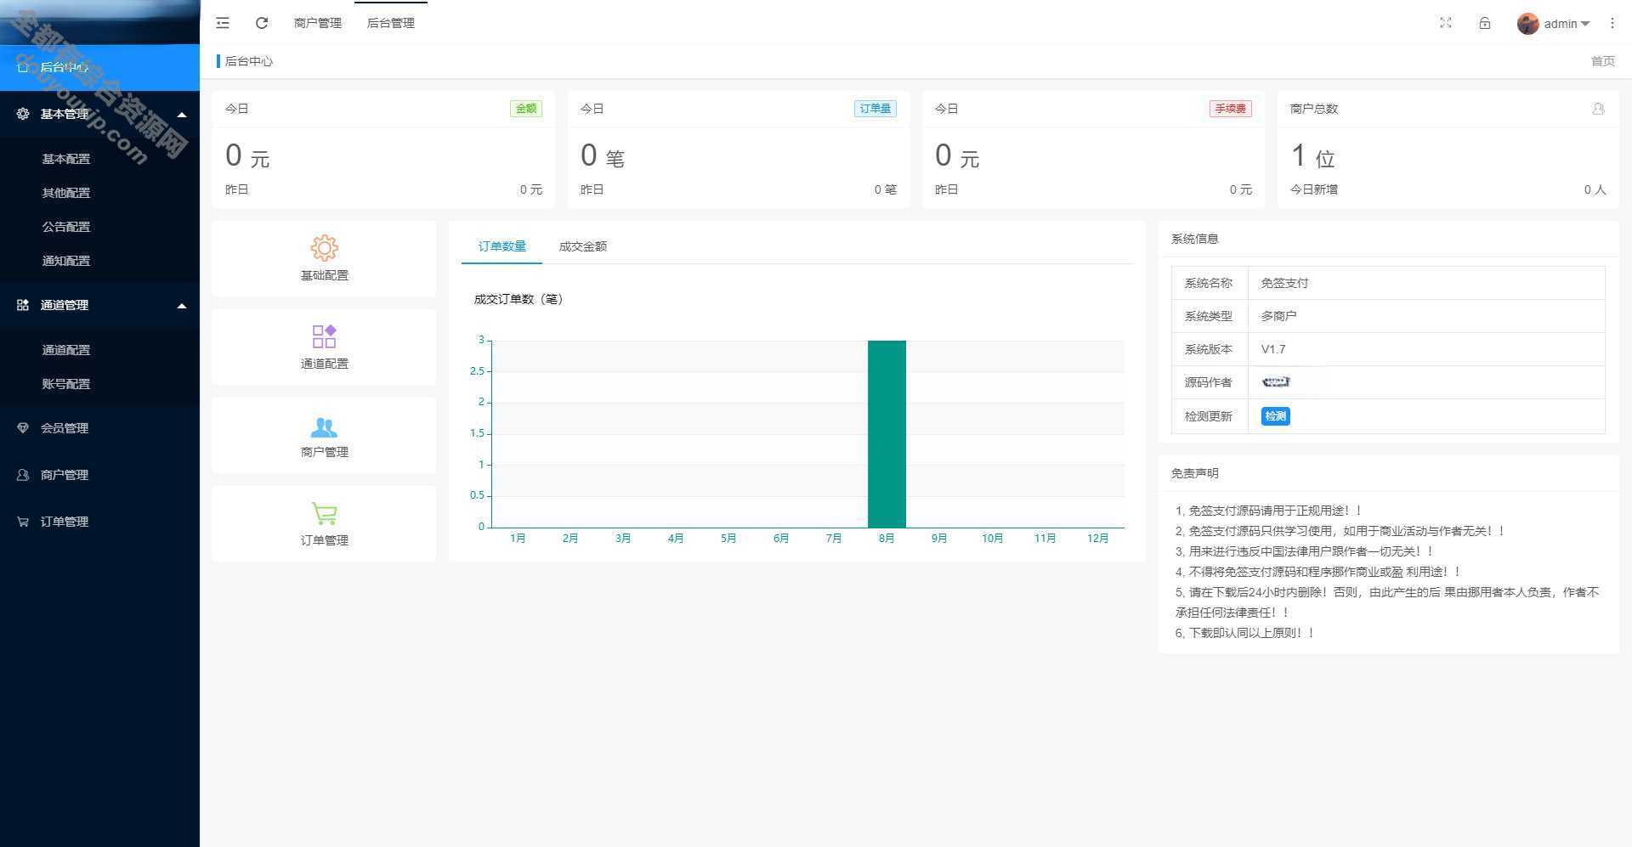The height and width of the screenshot is (847, 1632).
Task: Click the home icon beside 后台中心
Action: point(23,67)
